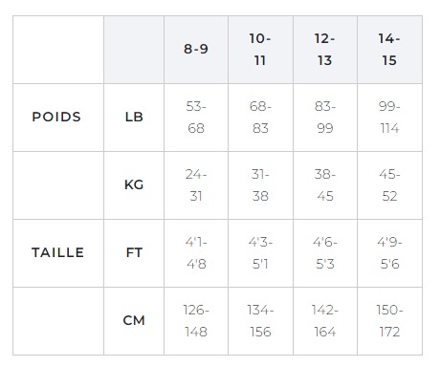Click the 8-9 size column header
The image size is (441, 367).
click(196, 50)
